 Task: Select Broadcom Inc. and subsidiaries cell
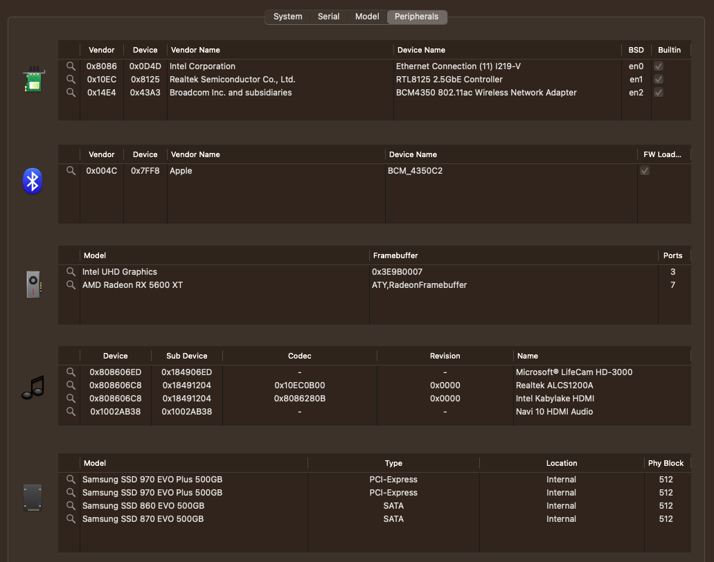(231, 92)
